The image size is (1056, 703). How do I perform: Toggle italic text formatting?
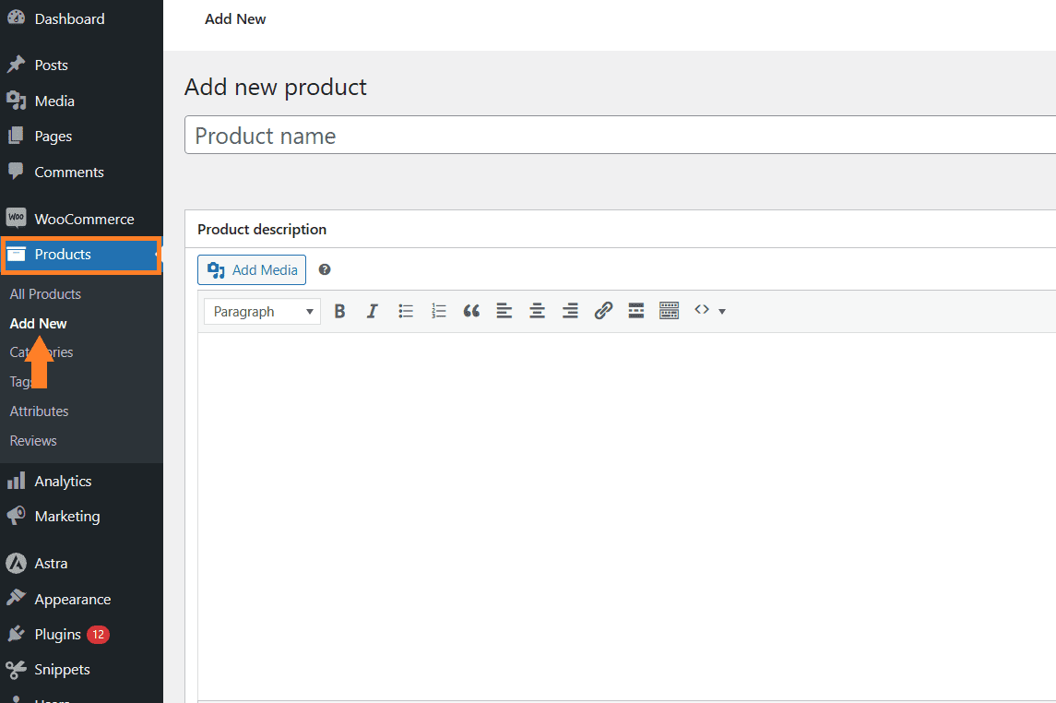click(x=373, y=311)
